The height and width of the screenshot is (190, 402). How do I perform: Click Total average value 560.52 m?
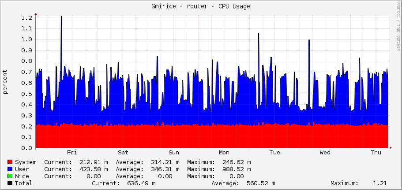point(261,183)
